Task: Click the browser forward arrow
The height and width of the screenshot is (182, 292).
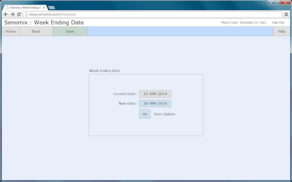Action: pyautogui.click(x=13, y=14)
